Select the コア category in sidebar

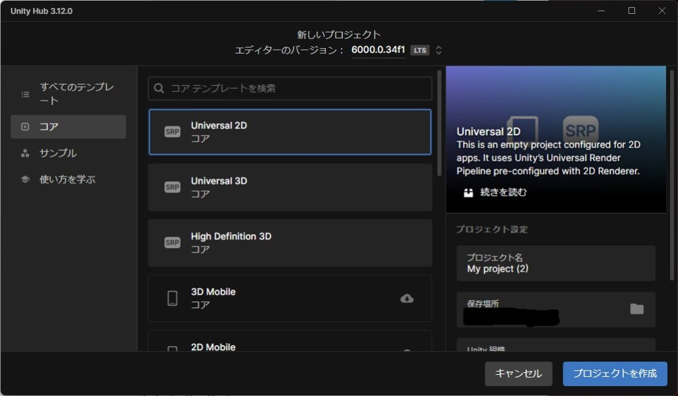(x=68, y=126)
